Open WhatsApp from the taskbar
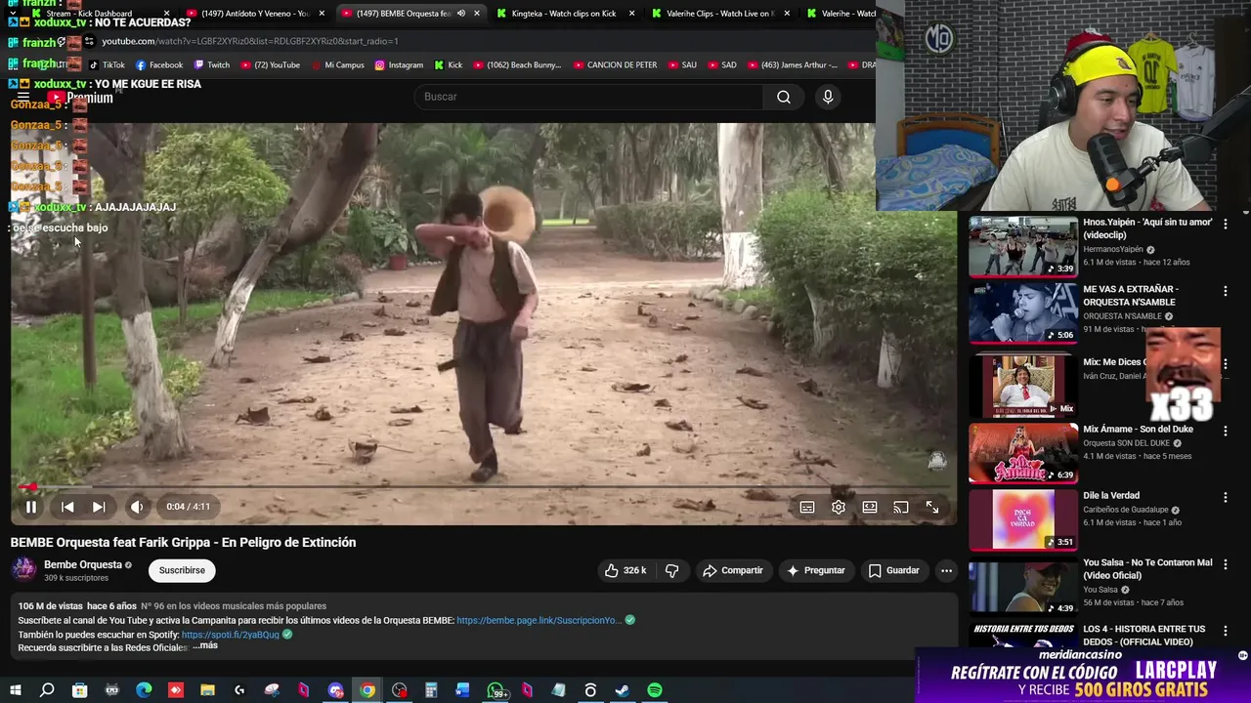The image size is (1251, 703). pos(496,690)
